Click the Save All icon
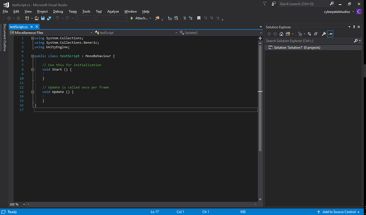Screen dimensions: 366x215 (49, 18)
